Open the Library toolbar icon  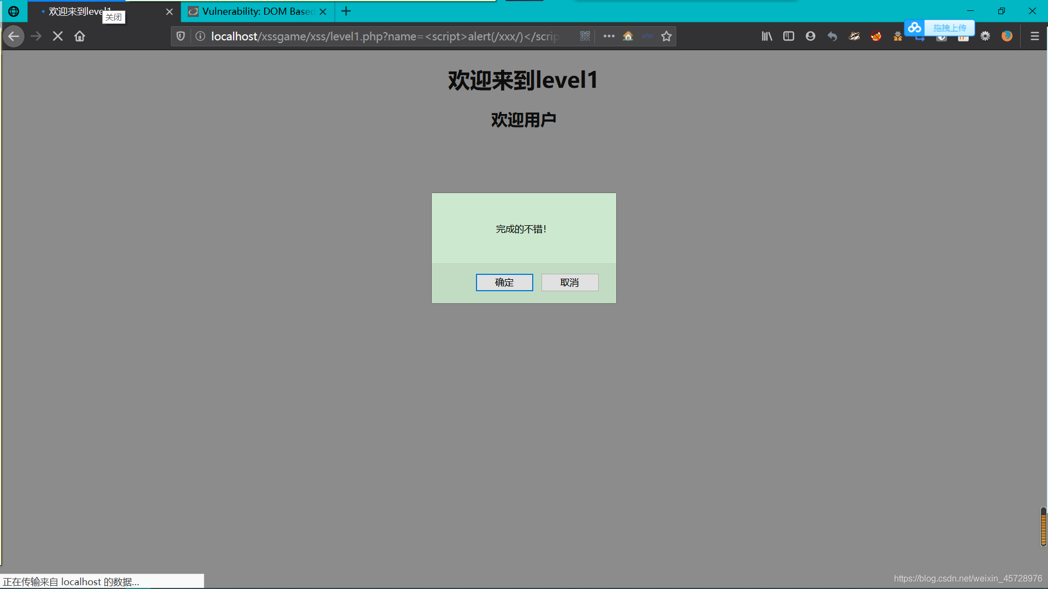767,36
